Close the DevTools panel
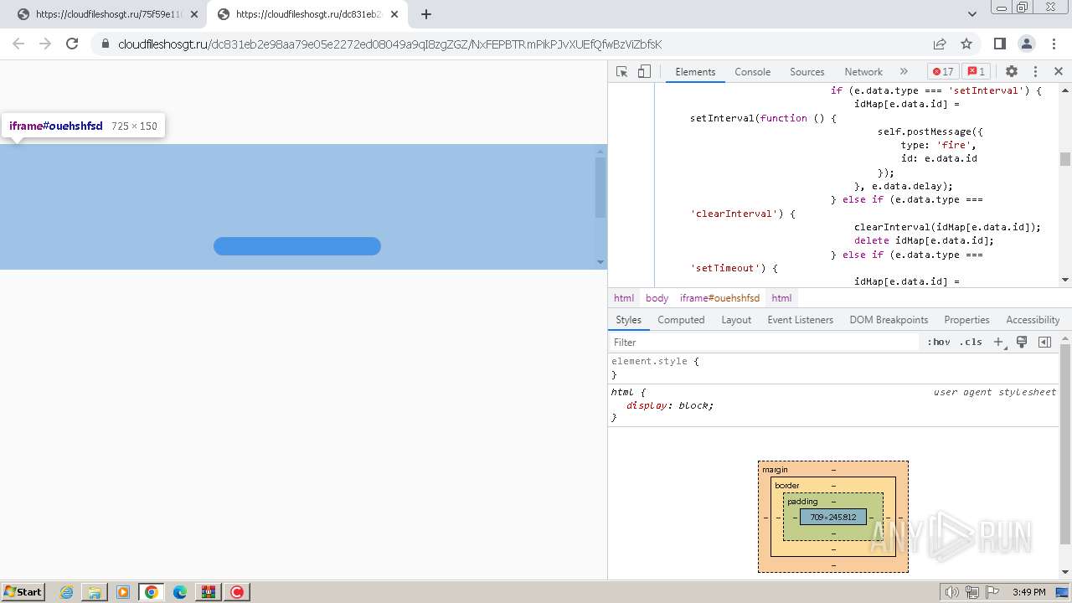Screen dimensions: 1072x603 pyautogui.click(x=1059, y=72)
